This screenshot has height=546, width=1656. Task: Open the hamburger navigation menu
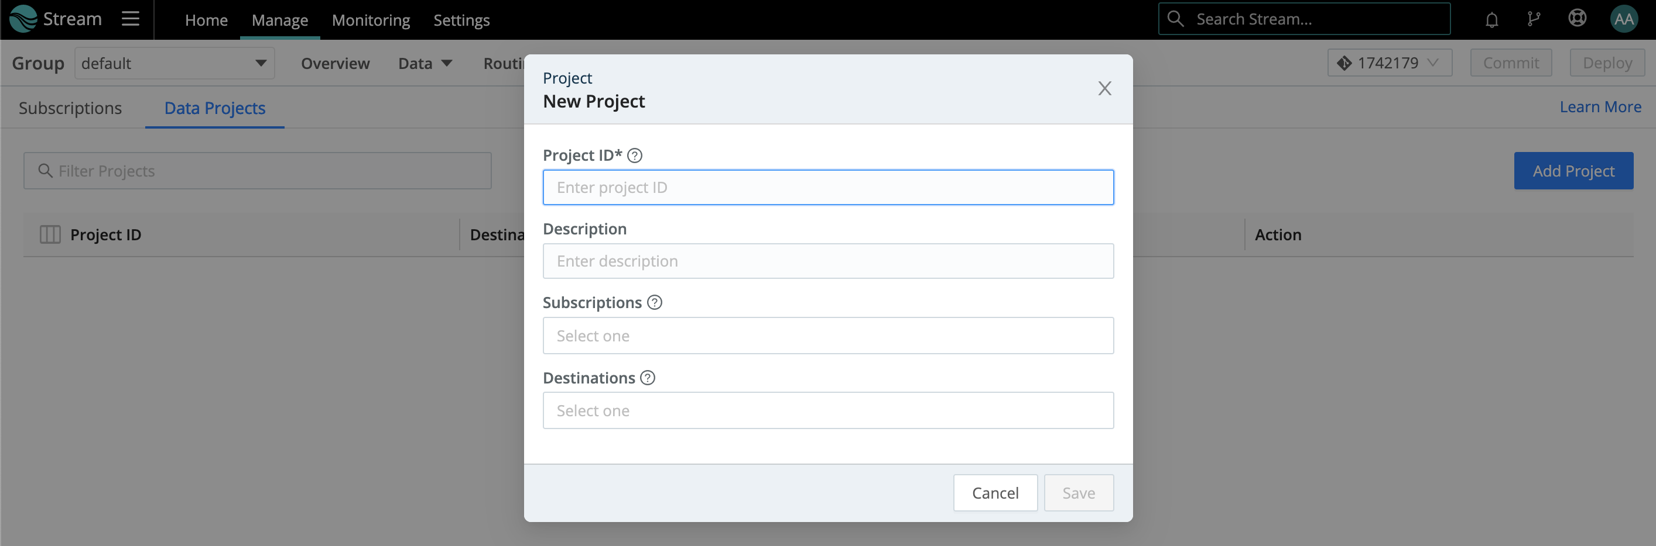[130, 19]
